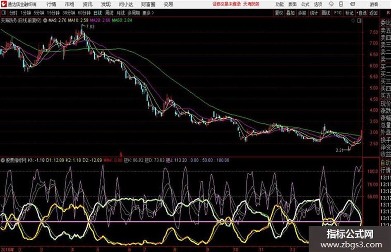This screenshot has height=252, width=391.
Task: Click the 100.0 indicator axis label
Action: [373, 171]
